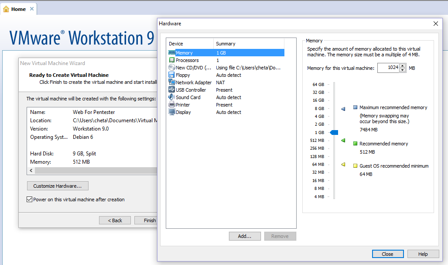This screenshot has height=265, width=448.
Task: Click the yellow guest OS minimum marker
Action: pyautogui.click(x=343, y=165)
